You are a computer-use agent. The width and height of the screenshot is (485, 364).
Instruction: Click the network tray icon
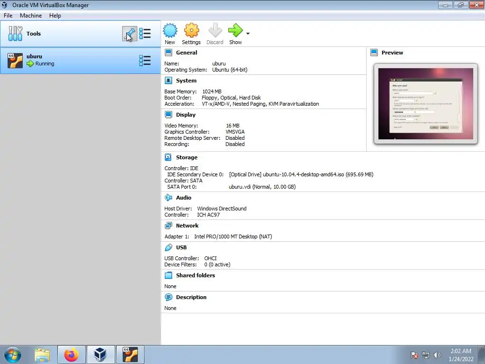426,355
